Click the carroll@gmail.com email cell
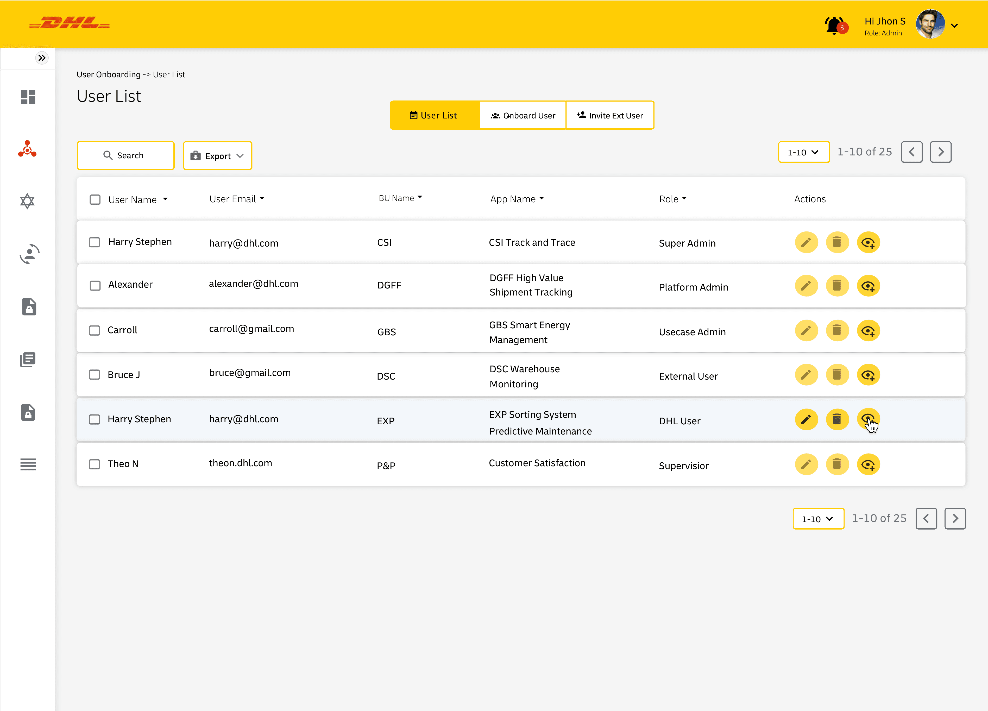The image size is (988, 711). [251, 329]
